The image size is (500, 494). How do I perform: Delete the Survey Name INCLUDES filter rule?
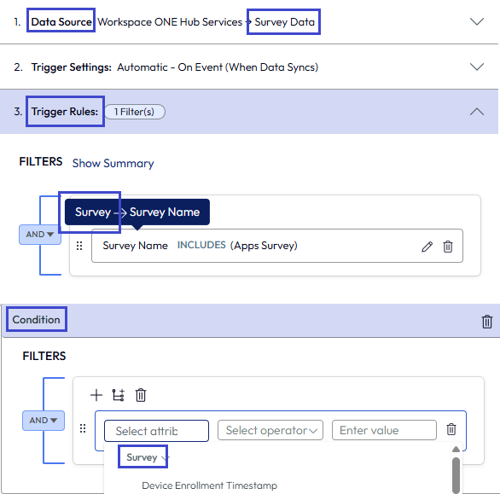coord(448,247)
